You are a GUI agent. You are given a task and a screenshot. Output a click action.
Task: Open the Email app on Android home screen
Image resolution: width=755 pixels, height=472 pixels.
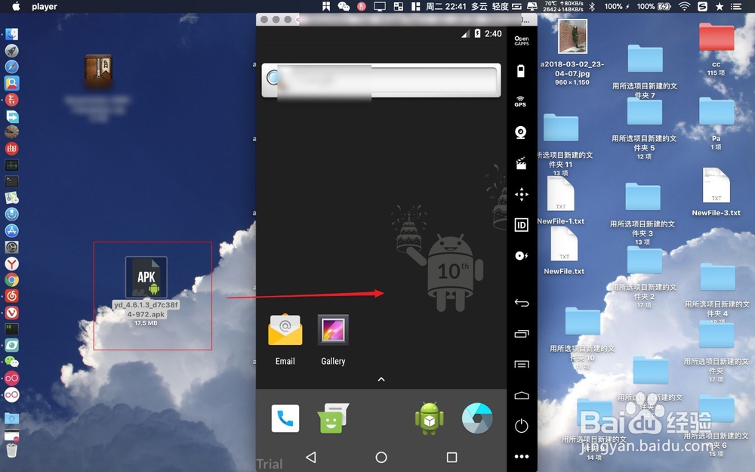[285, 340]
